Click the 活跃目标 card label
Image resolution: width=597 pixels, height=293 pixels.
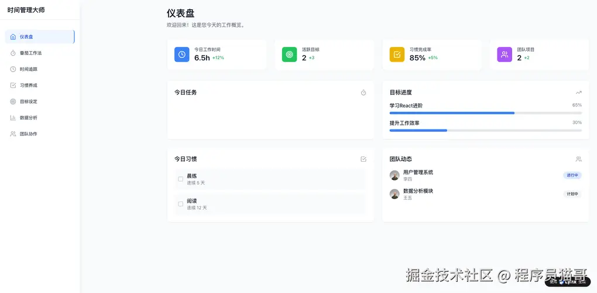coord(311,50)
